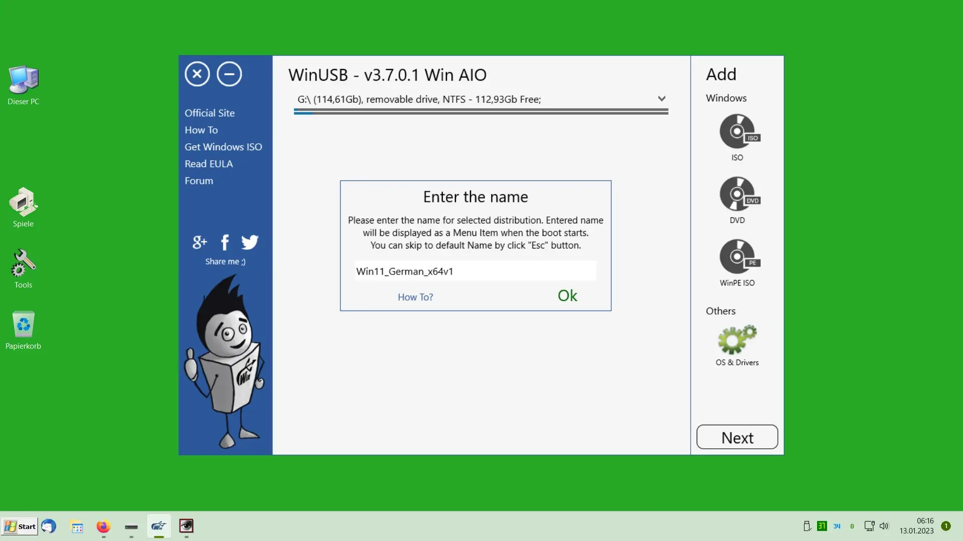This screenshot has height=541, width=963.
Task: Open the Tools desktop icon
Action: [23, 269]
